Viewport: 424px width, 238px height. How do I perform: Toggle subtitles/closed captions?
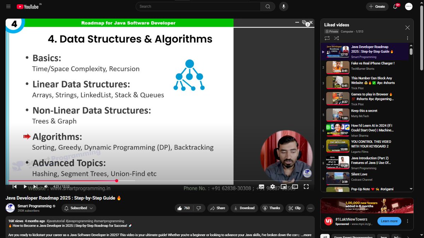[x=261, y=187]
